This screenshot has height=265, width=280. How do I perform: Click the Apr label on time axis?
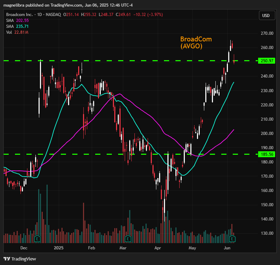click(x=158, y=248)
